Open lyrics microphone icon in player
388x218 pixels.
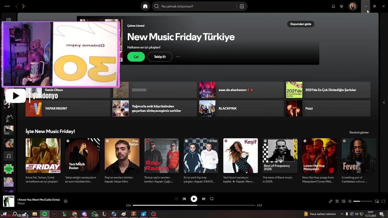[331, 201]
